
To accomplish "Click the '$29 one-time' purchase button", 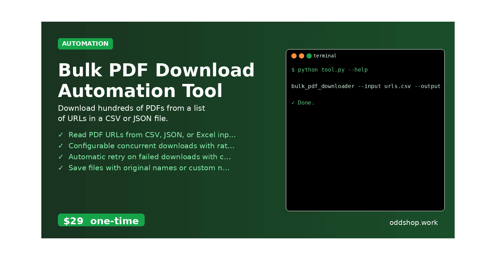I will (101, 220).
